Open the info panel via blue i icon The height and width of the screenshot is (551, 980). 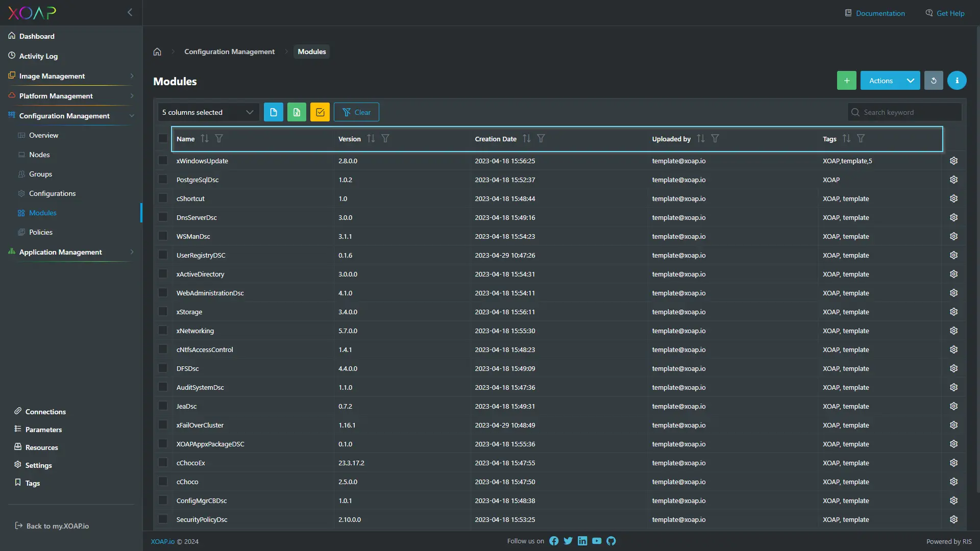tap(957, 80)
